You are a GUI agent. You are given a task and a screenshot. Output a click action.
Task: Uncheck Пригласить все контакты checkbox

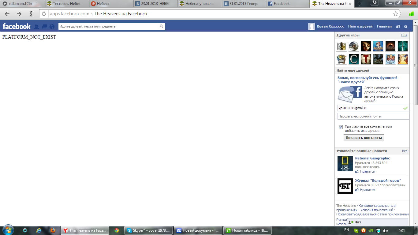coord(341,127)
